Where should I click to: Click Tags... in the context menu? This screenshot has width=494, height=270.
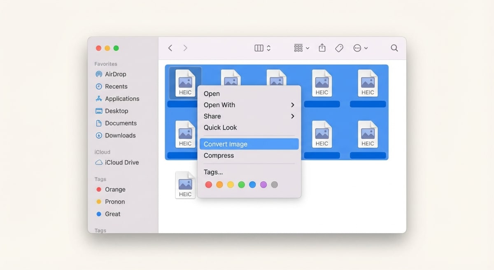(x=213, y=172)
